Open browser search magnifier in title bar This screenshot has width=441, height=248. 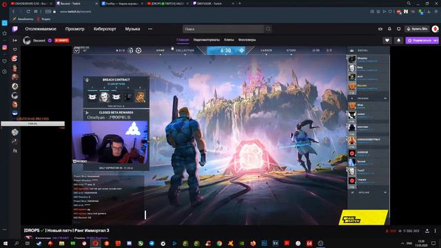409,3
